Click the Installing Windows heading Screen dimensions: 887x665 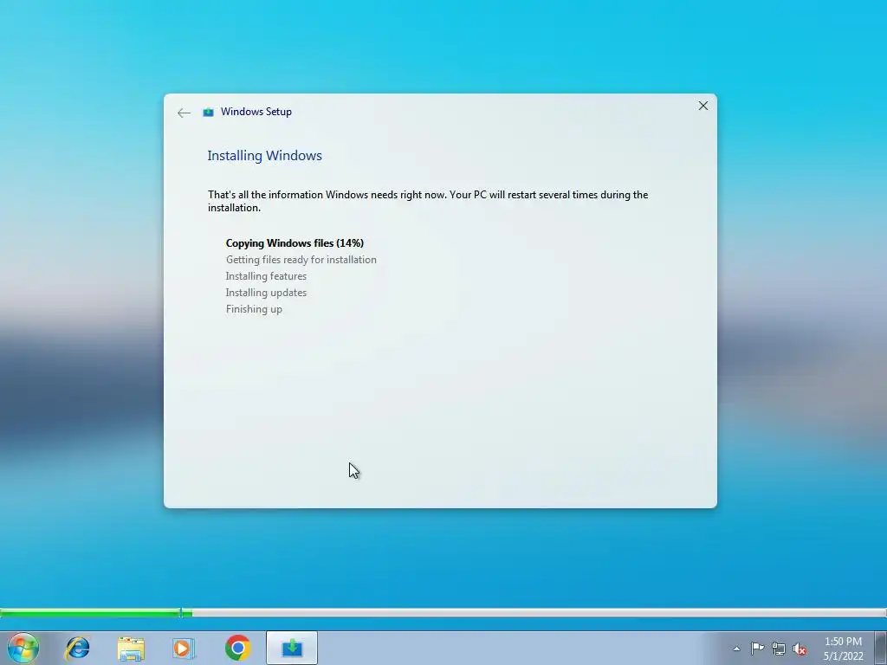click(265, 156)
